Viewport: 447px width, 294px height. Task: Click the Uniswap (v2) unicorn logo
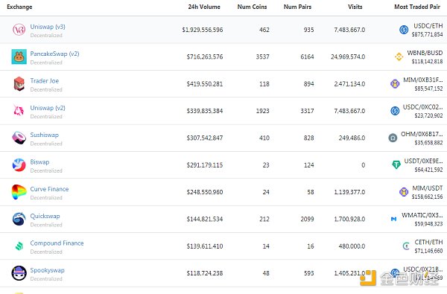[x=19, y=111]
